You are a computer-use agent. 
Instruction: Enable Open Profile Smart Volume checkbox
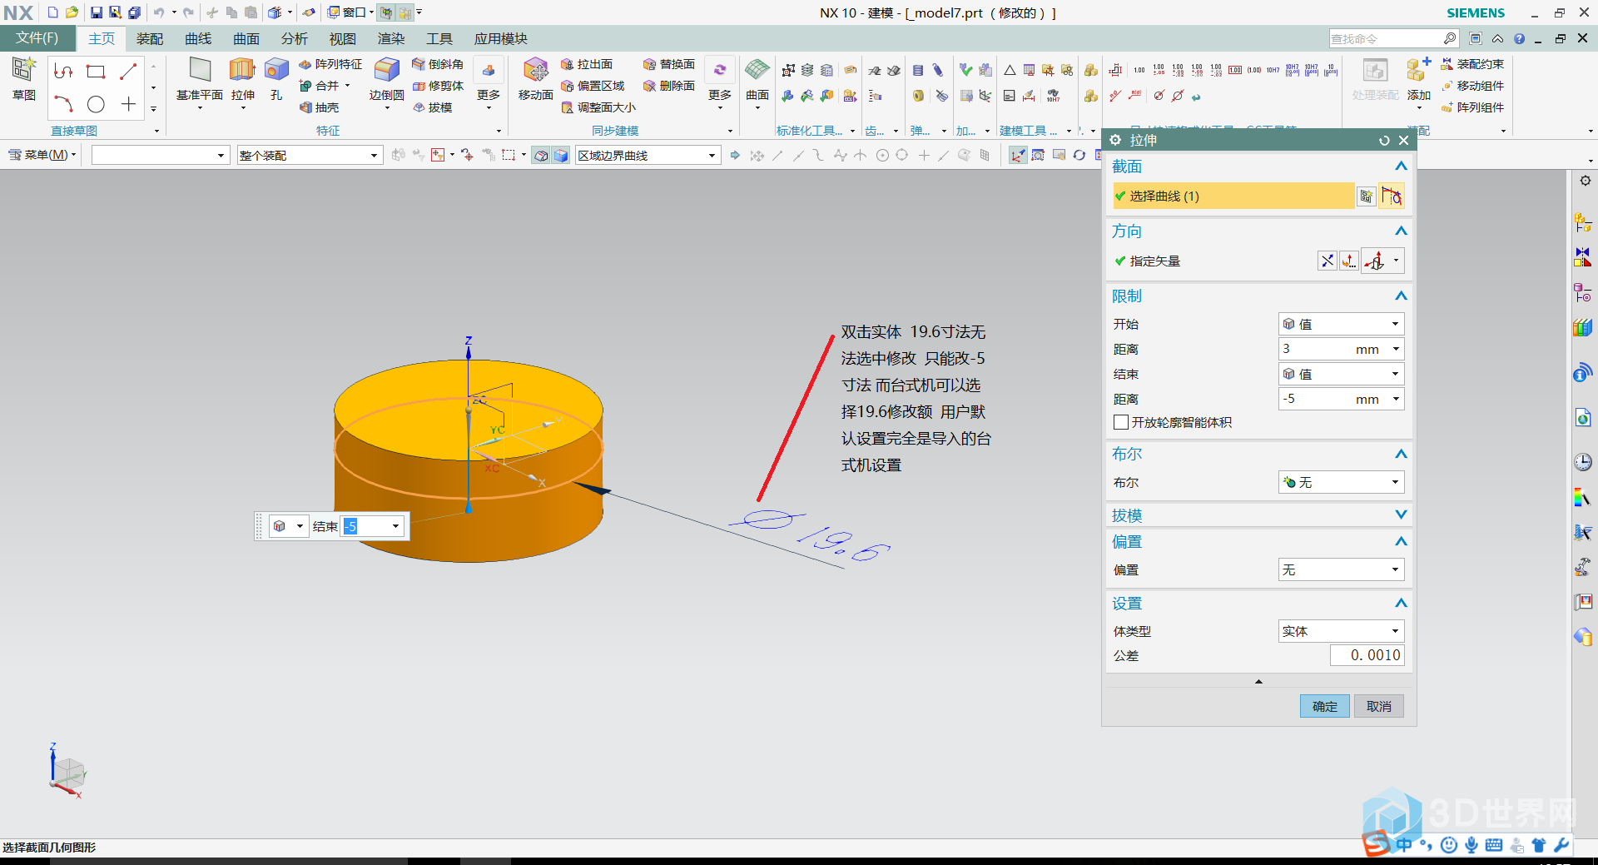pos(1121,422)
